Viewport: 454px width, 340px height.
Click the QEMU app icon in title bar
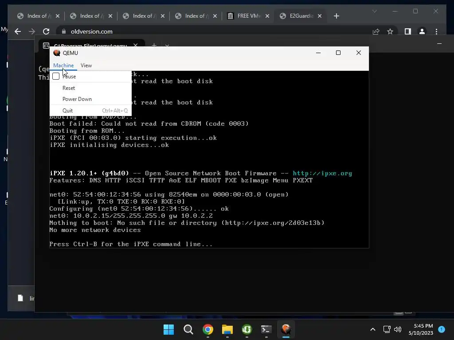tap(57, 53)
